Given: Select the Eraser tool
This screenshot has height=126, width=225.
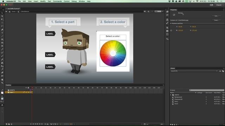Looking at the screenshot, I should click(2, 72).
